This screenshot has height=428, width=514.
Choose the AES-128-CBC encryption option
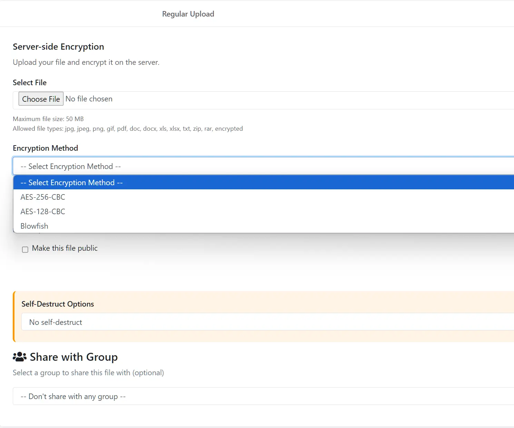pyautogui.click(x=43, y=211)
